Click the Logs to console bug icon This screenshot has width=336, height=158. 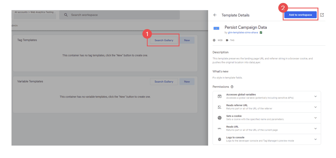(219, 139)
